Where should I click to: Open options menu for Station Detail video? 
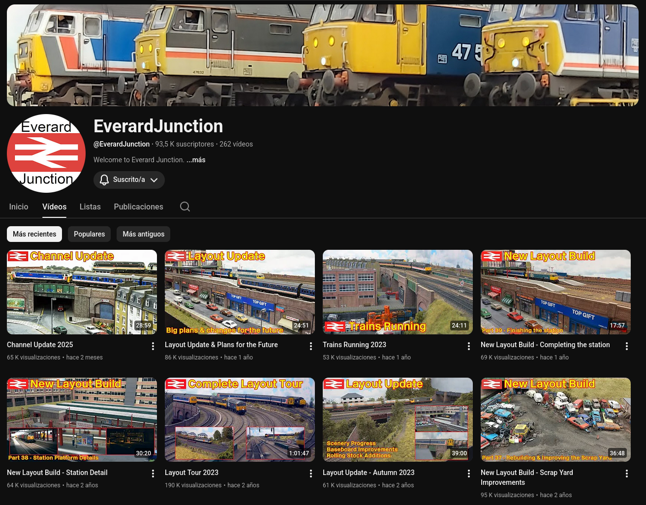(x=153, y=474)
